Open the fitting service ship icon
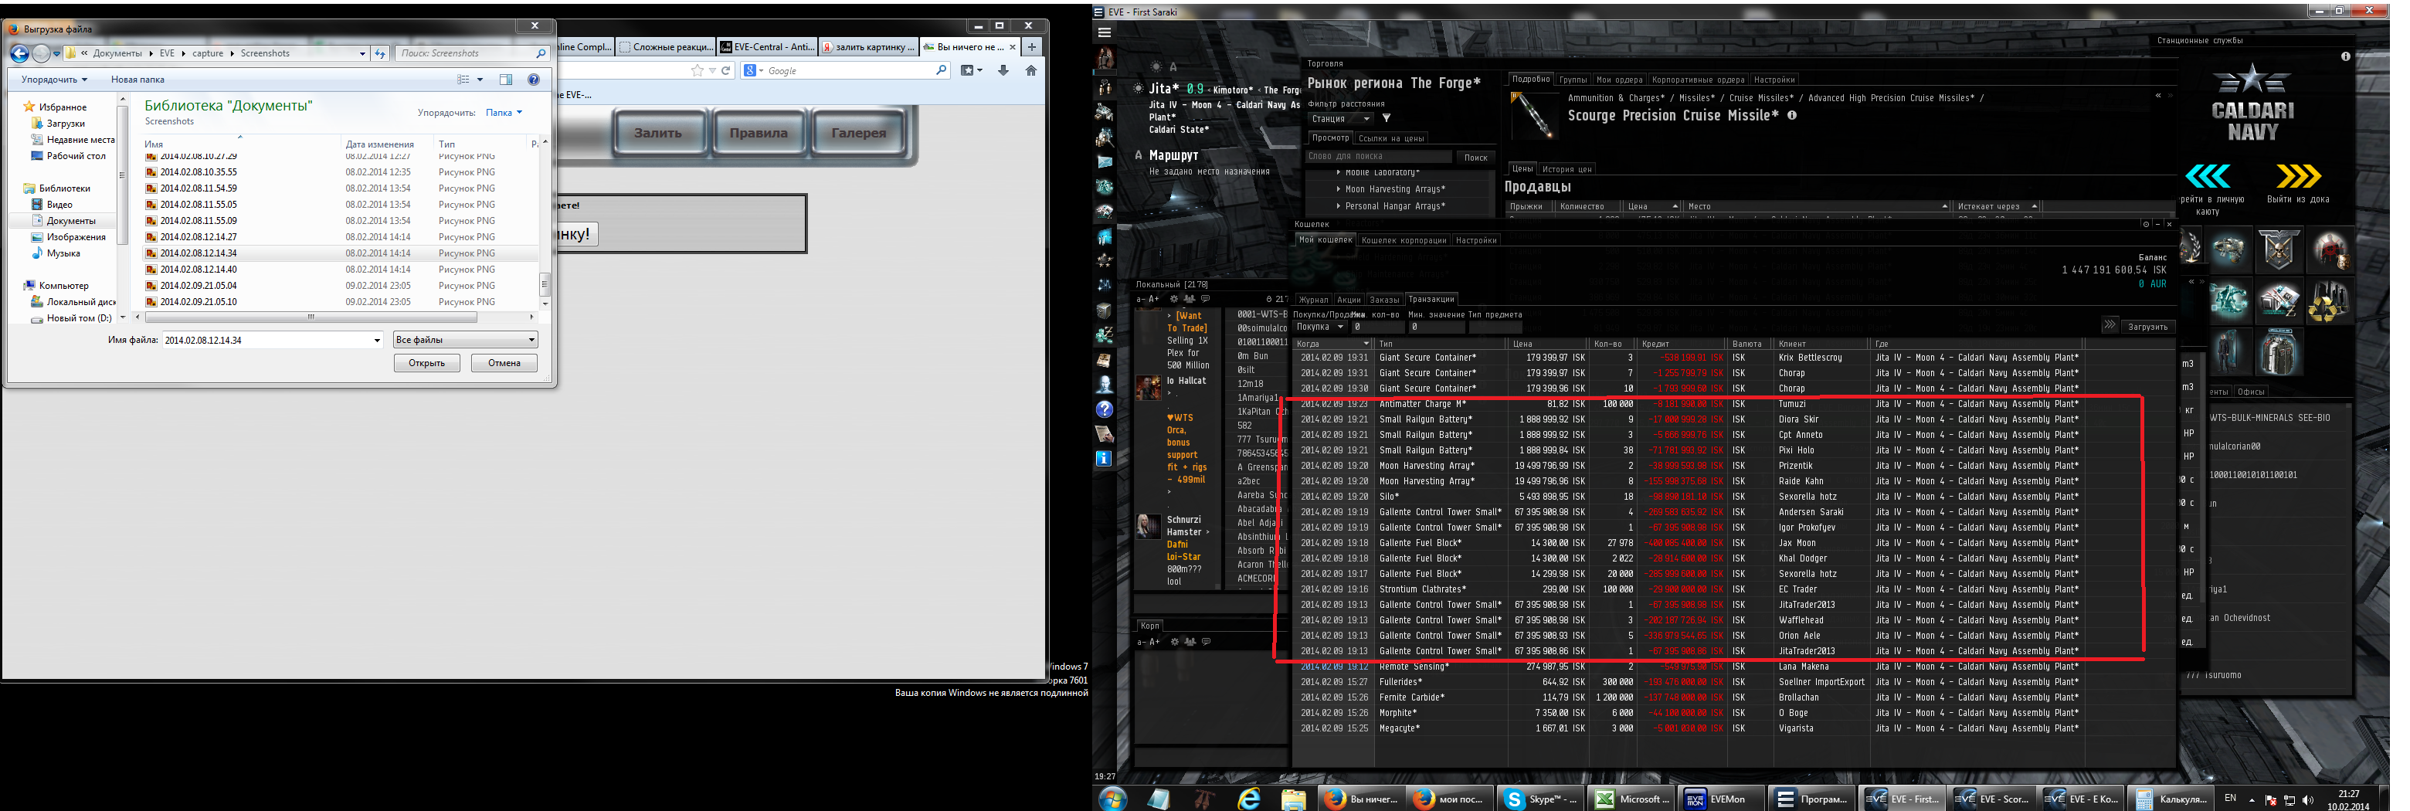 [x=2230, y=249]
